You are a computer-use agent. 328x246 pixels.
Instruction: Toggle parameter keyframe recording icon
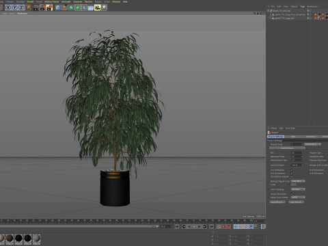click(251, 226)
